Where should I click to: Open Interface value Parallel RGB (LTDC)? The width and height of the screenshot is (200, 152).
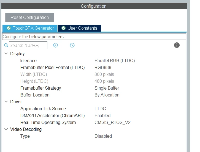115,60
